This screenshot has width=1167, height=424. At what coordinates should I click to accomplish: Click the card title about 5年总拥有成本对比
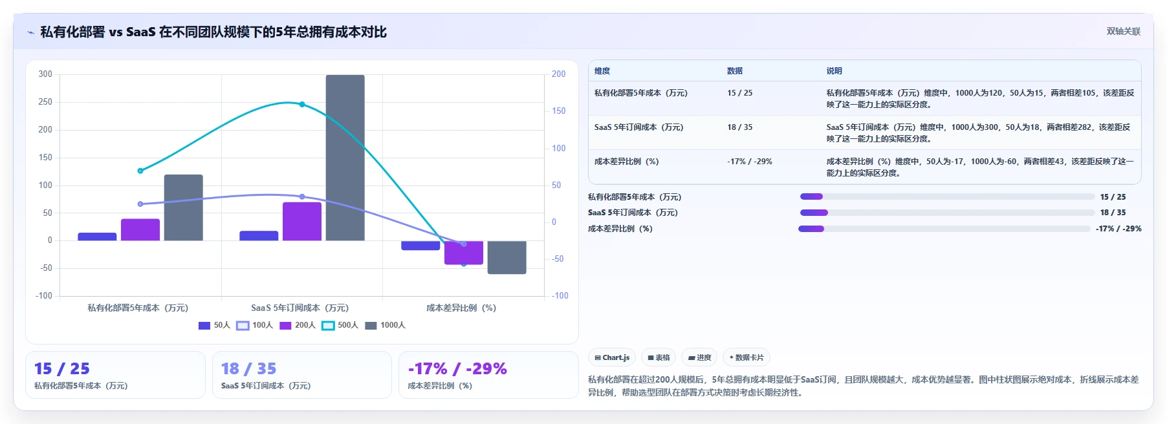point(213,32)
